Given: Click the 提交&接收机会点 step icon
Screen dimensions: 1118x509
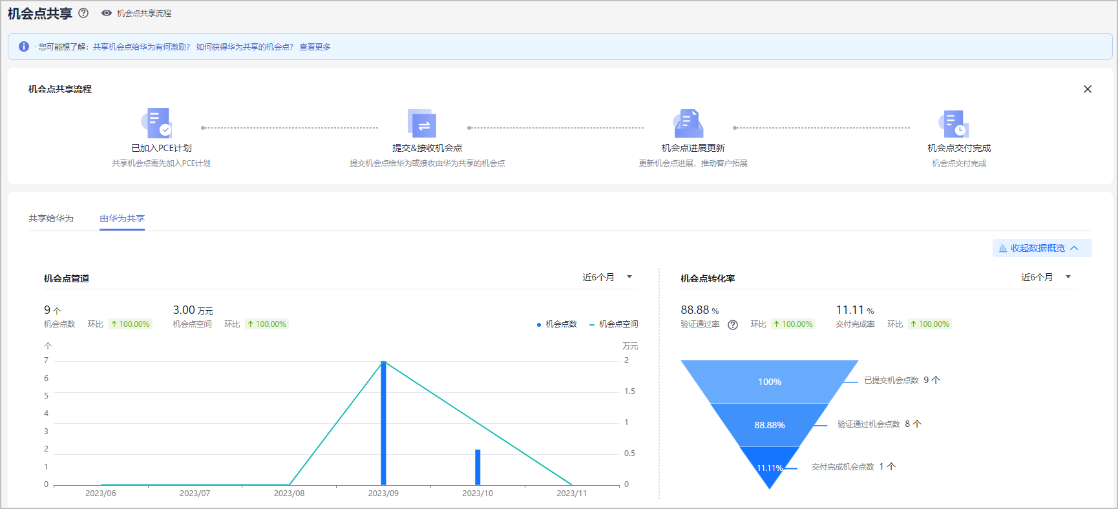Looking at the screenshot, I should point(423,123).
